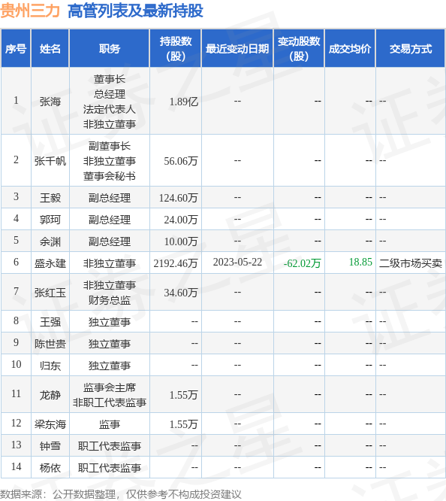Screen dimensions: 446x501
Task: Click the name 王强
Action: click(50, 322)
